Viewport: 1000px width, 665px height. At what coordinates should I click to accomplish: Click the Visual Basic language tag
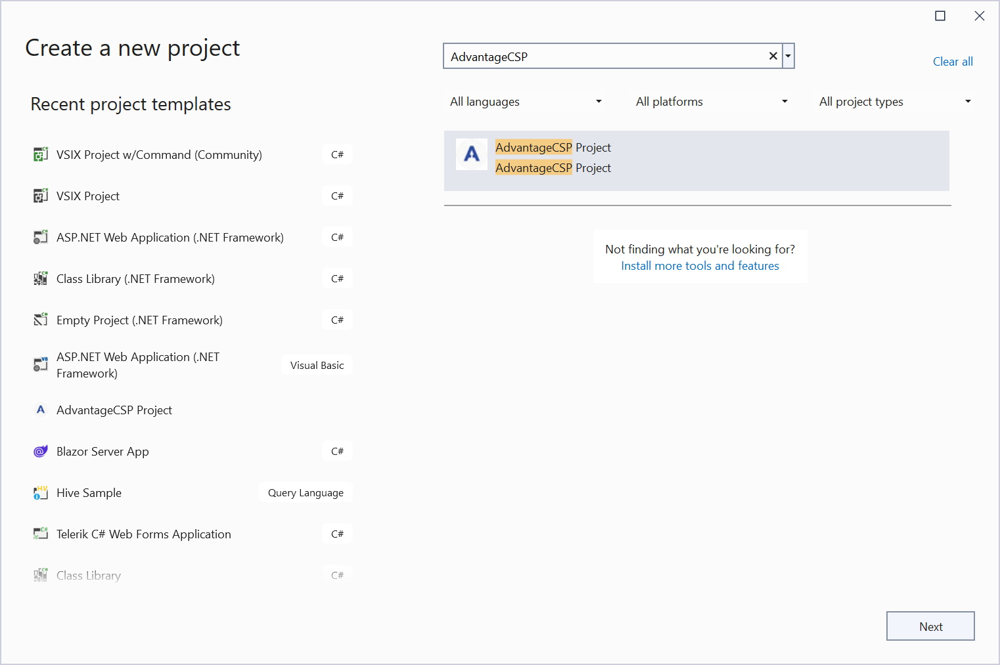[x=317, y=365]
